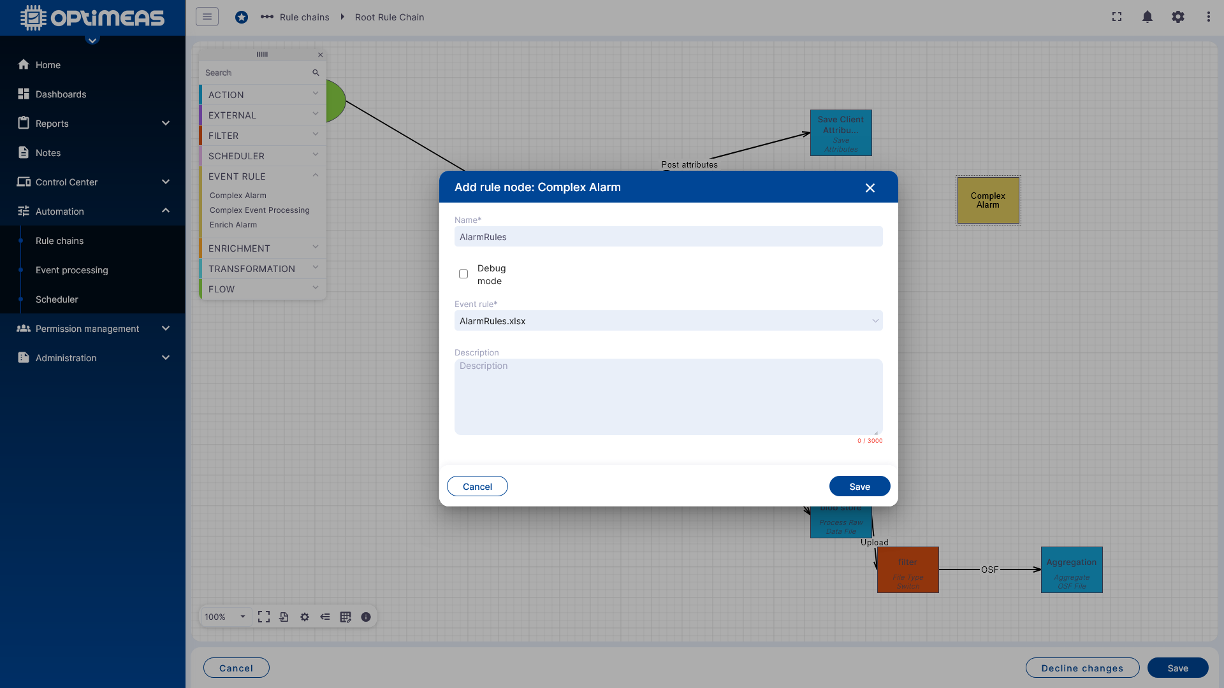
Task: Cancel the Add rule node dialog
Action: click(x=477, y=486)
